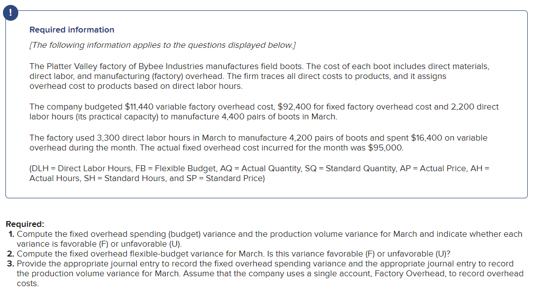
Task: Click the italic "following information applies" note
Action: coord(162,45)
